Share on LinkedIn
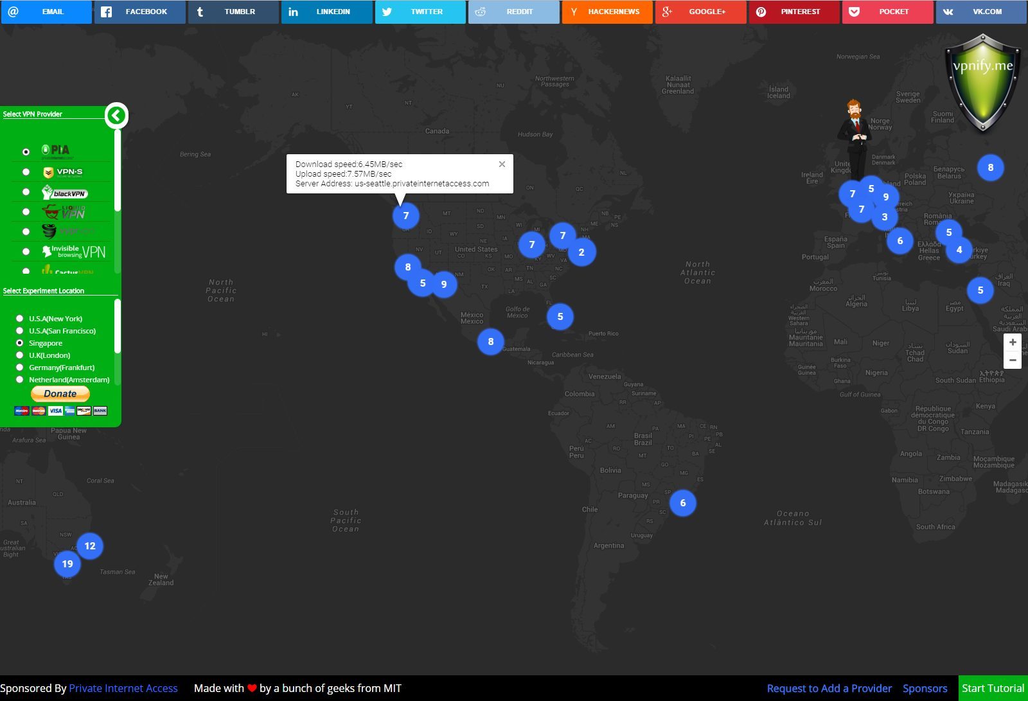The image size is (1028, 701). [x=327, y=12]
